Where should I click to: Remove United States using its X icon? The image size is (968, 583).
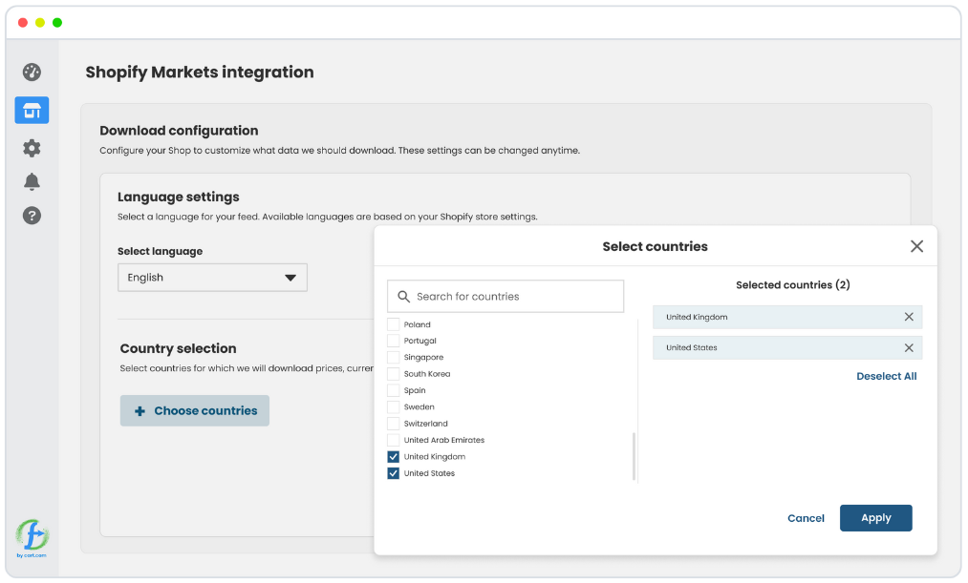tap(908, 347)
